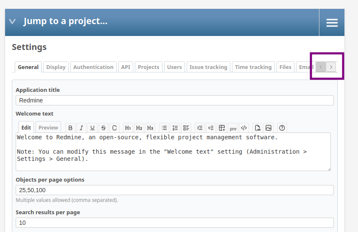Click the Application title field
Image resolution: width=358 pixels, height=232 pixels.
[x=175, y=100]
